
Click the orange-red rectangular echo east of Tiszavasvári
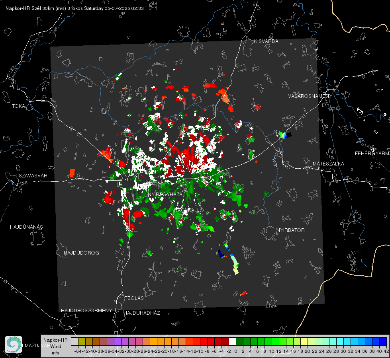tap(72, 173)
